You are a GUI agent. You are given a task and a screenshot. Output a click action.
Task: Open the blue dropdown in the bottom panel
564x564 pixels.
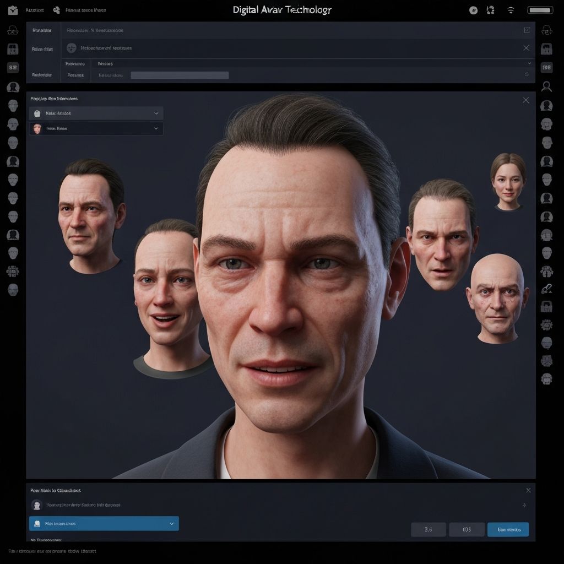click(x=104, y=523)
